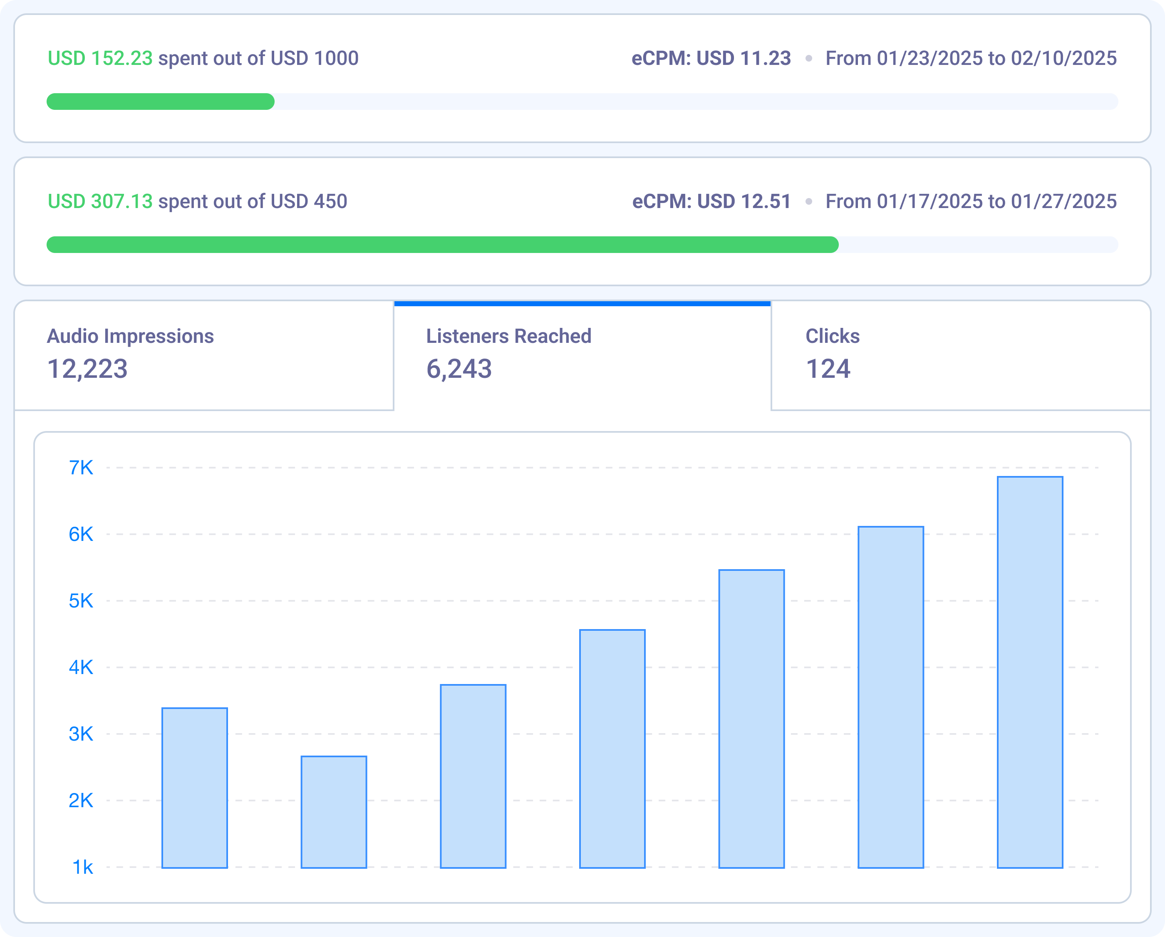Click the green progress bar of the USD 1000 budget
Viewport: 1165px width, 937px height.
pyautogui.click(x=161, y=102)
